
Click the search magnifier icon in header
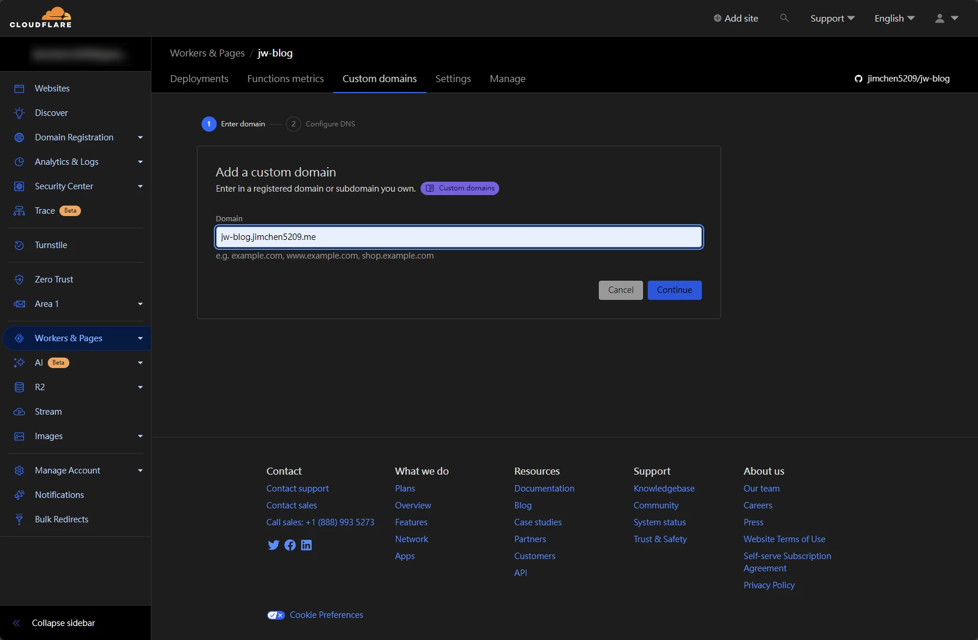(x=785, y=18)
